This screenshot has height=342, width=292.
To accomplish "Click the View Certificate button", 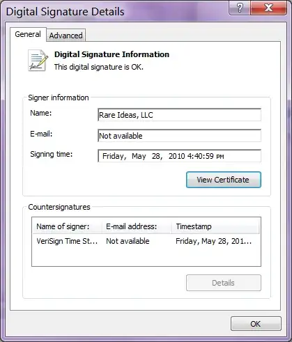I will coord(224,180).
